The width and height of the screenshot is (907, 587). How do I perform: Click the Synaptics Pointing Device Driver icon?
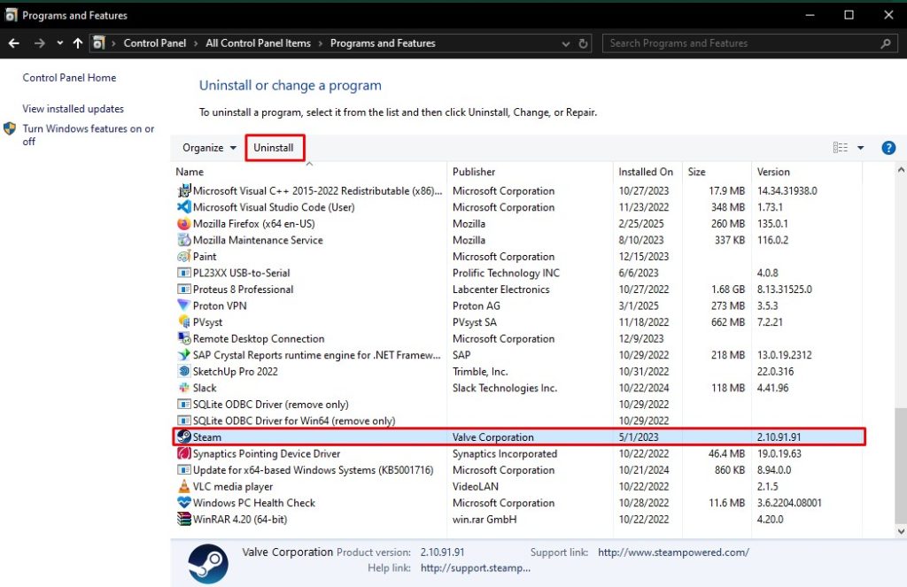tap(184, 453)
